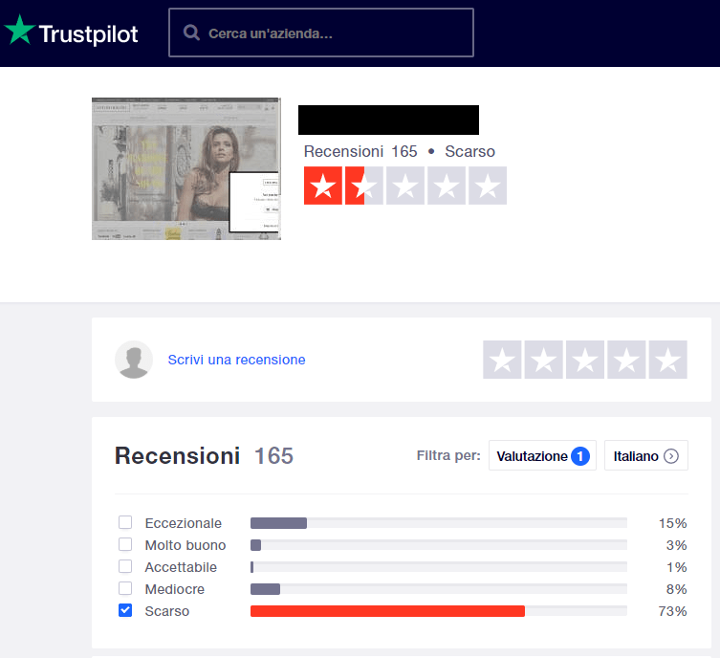Viewport: 720px width, 658px height.
Task: Rate one star in review widget
Action: (x=502, y=360)
